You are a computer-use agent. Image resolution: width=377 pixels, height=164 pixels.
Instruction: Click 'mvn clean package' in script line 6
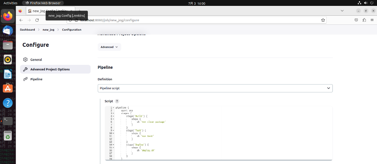coord(153,122)
